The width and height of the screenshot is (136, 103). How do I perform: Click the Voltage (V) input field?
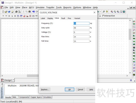(x=81, y=32)
